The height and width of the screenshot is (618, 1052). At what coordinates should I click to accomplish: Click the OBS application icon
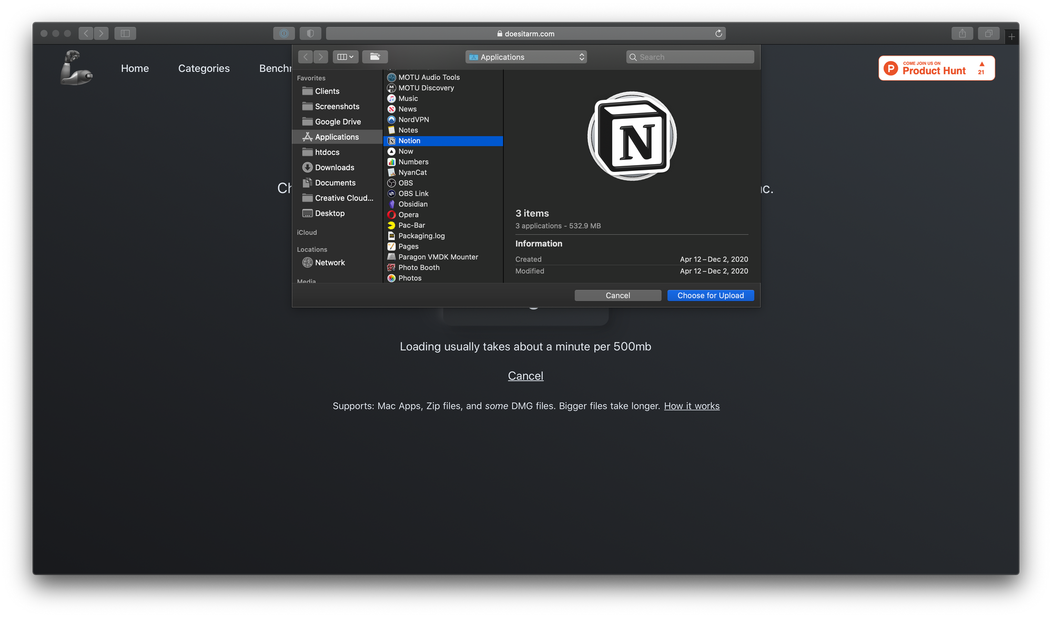(x=391, y=183)
